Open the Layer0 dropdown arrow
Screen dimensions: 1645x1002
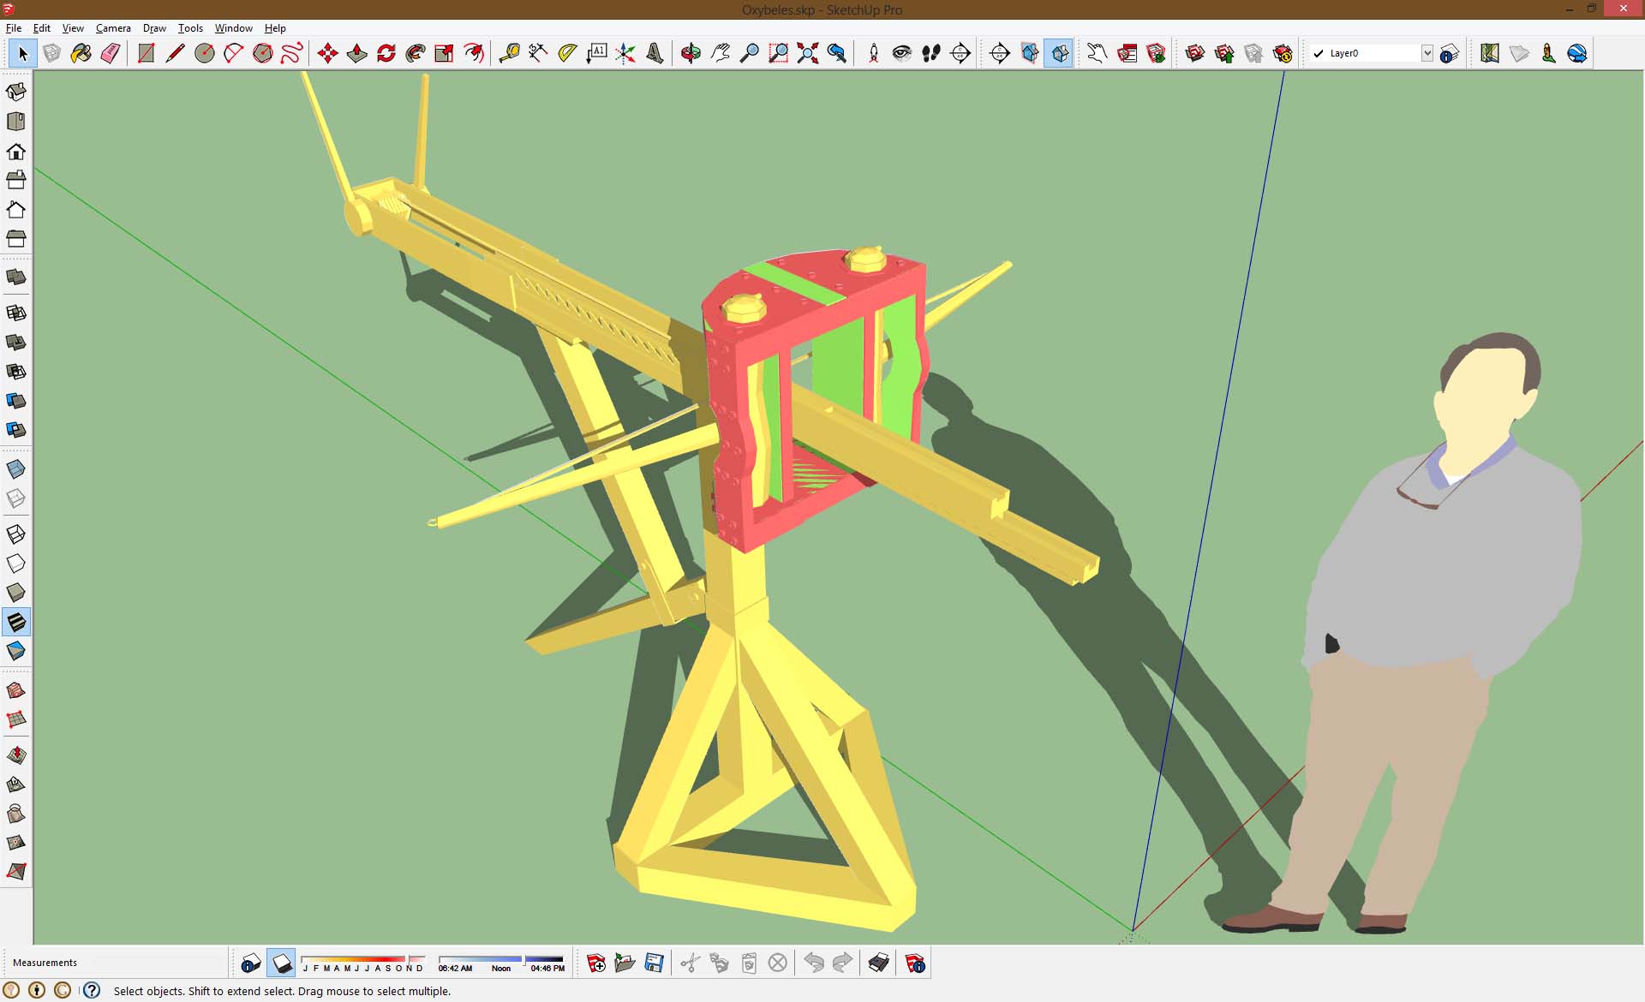1427,53
